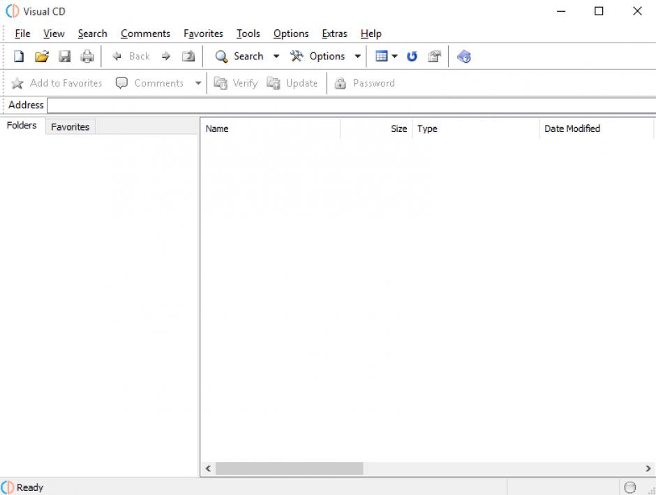Click the horizontal scrollbar thumb
656x495 pixels.
(x=289, y=468)
